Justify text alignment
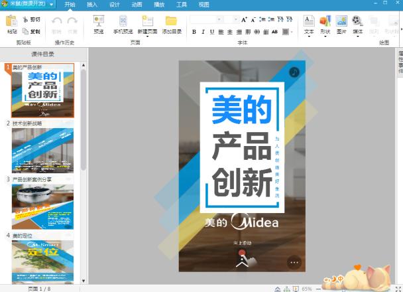 (x=248, y=32)
